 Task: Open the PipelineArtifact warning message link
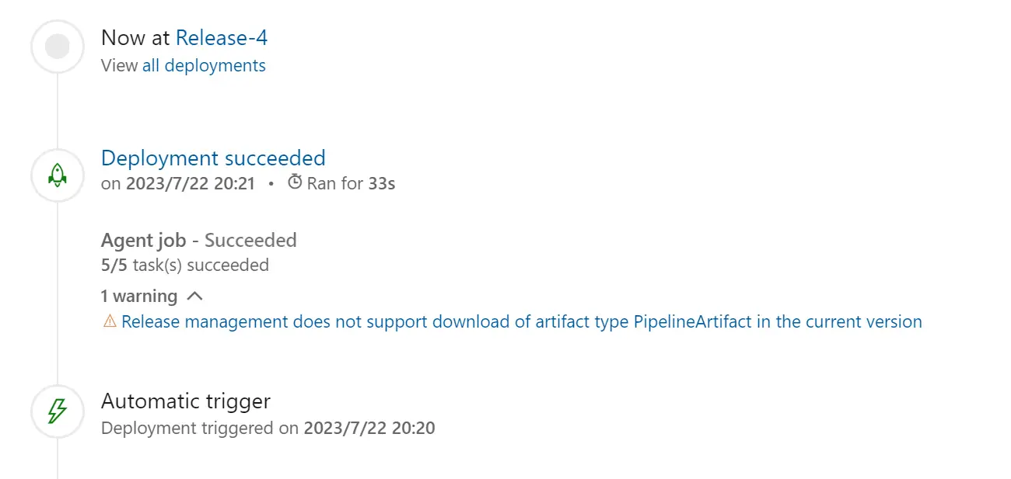pos(522,321)
